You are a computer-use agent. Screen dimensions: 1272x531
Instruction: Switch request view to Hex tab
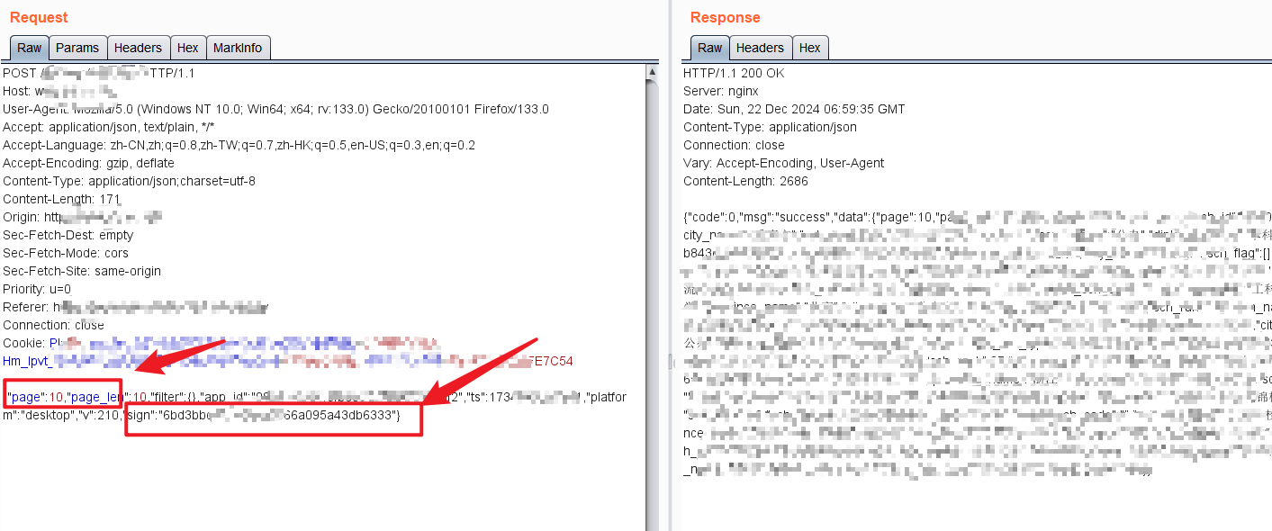point(187,48)
